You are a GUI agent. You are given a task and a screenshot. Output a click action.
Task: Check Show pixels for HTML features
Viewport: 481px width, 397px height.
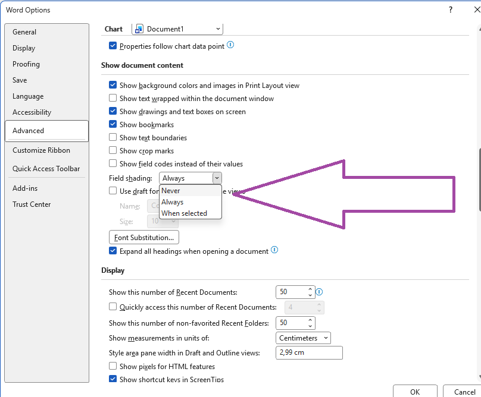click(x=113, y=366)
